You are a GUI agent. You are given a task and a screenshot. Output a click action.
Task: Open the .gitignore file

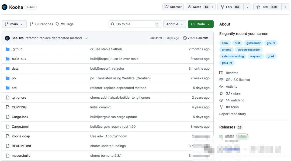tap(19, 98)
